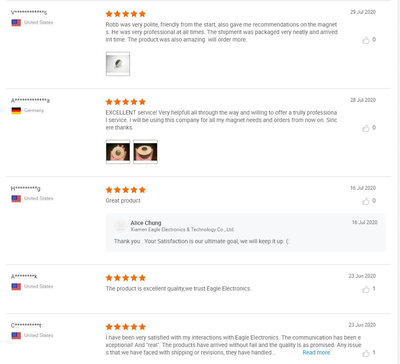Open magnet photo in first review
The height and width of the screenshot is (364, 400).
118,64
